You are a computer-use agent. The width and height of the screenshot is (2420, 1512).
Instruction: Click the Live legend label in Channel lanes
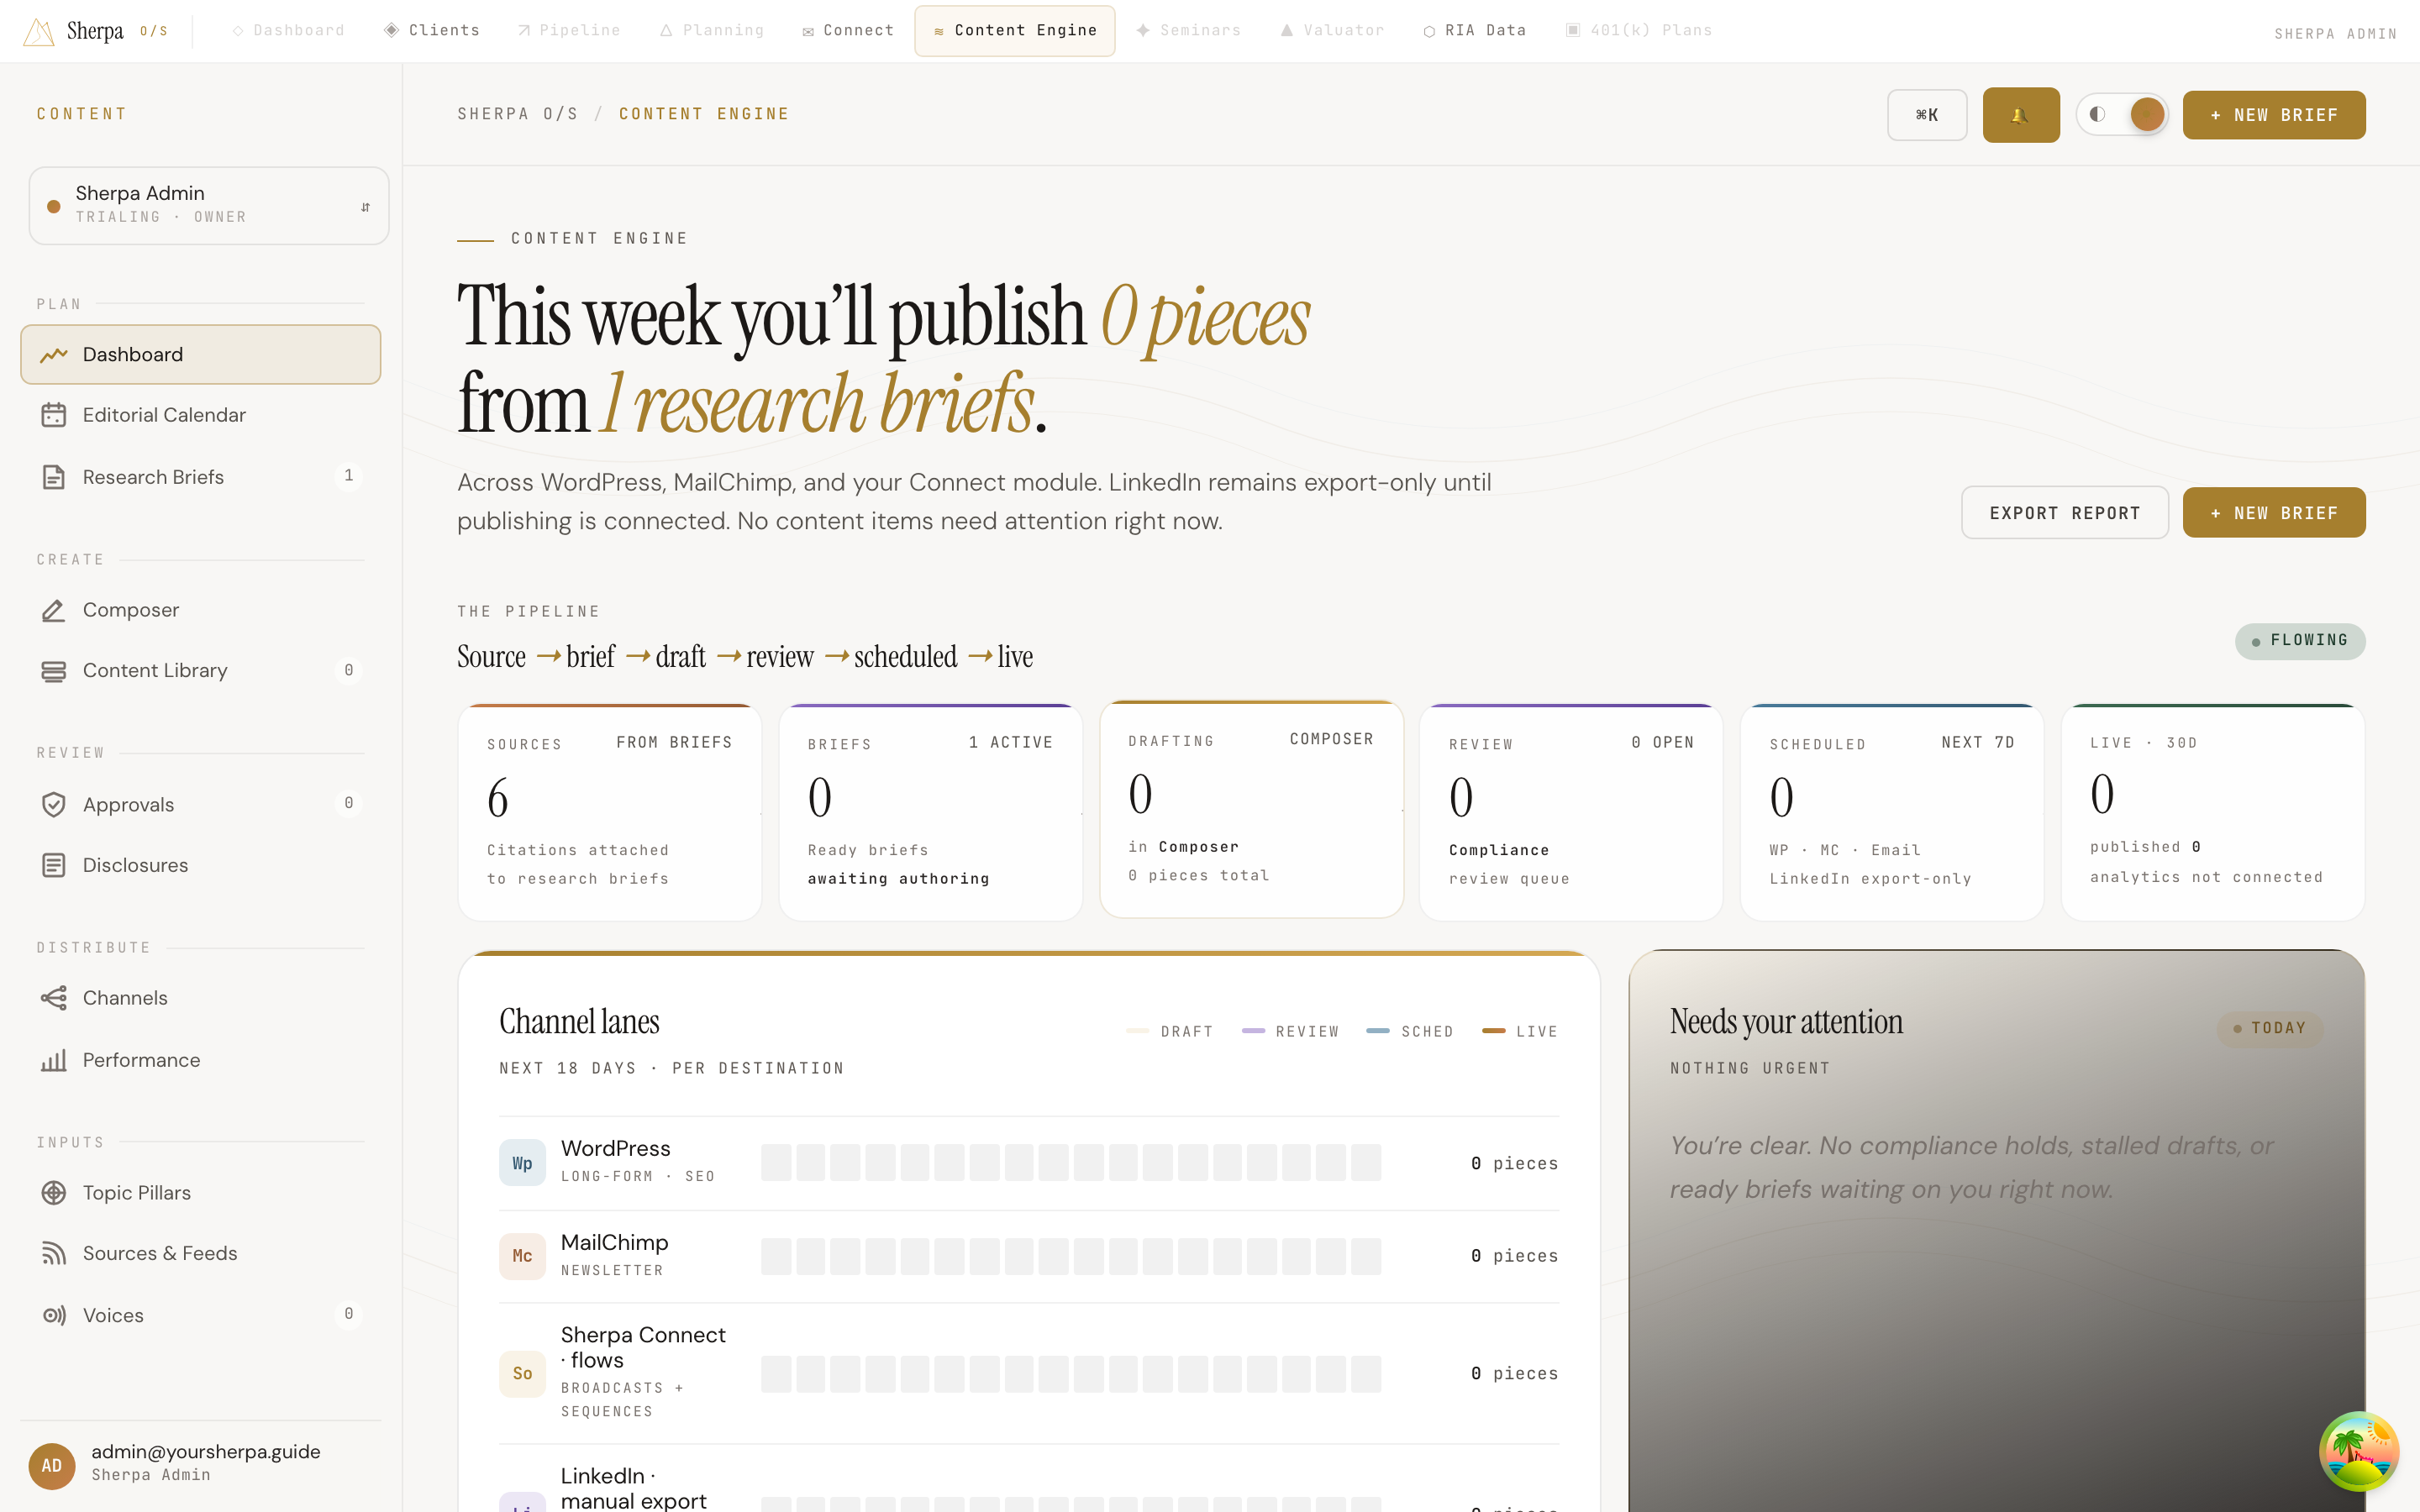(1537, 1032)
